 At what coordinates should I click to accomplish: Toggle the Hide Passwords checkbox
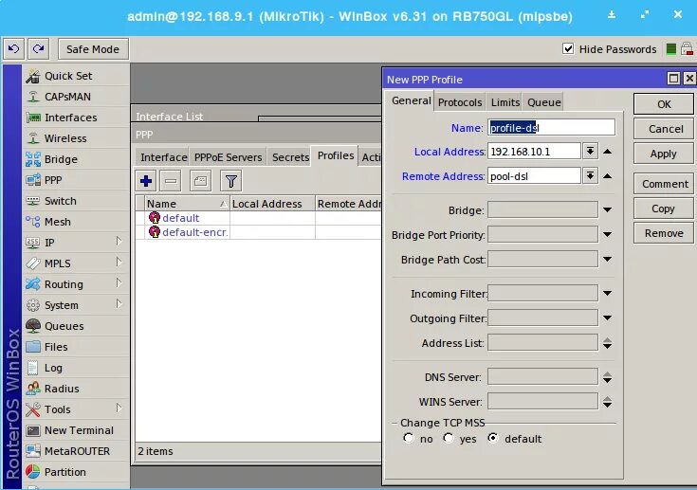(568, 48)
